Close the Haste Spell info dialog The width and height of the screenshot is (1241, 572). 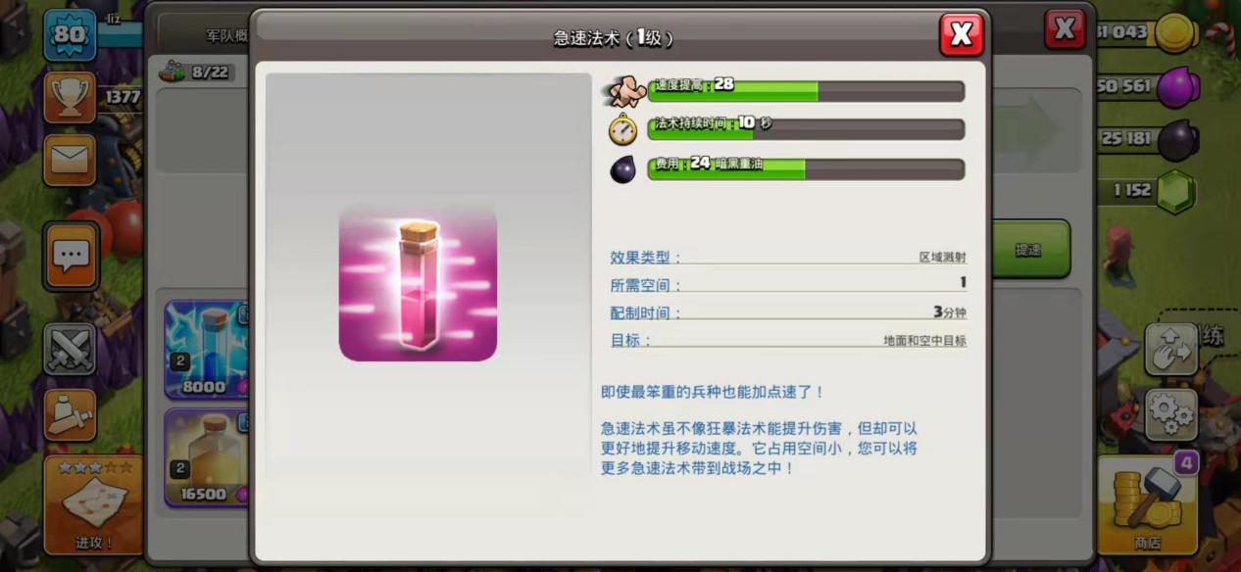tap(961, 34)
